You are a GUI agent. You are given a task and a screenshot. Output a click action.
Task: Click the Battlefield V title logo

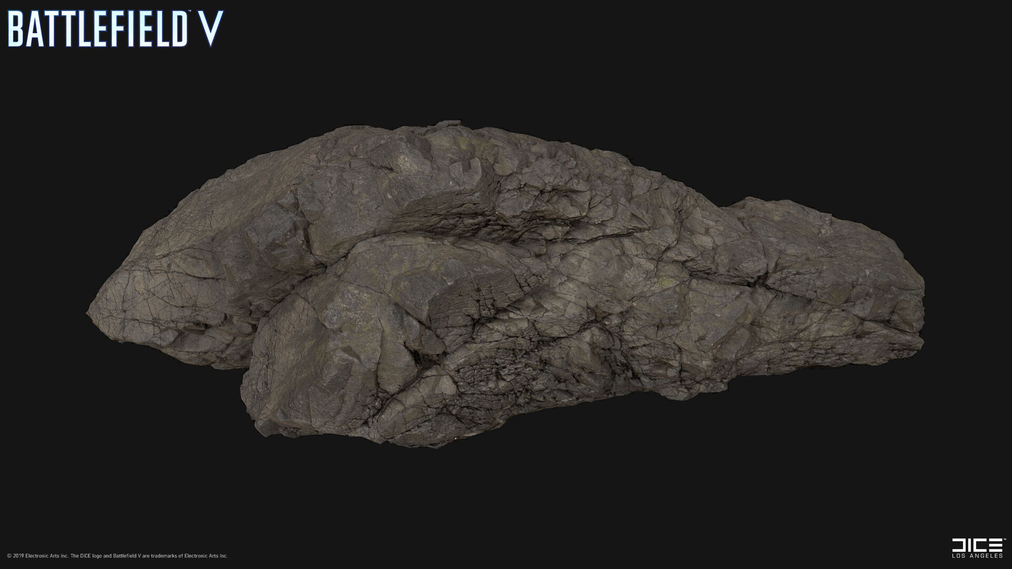pyautogui.click(x=115, y=29)
